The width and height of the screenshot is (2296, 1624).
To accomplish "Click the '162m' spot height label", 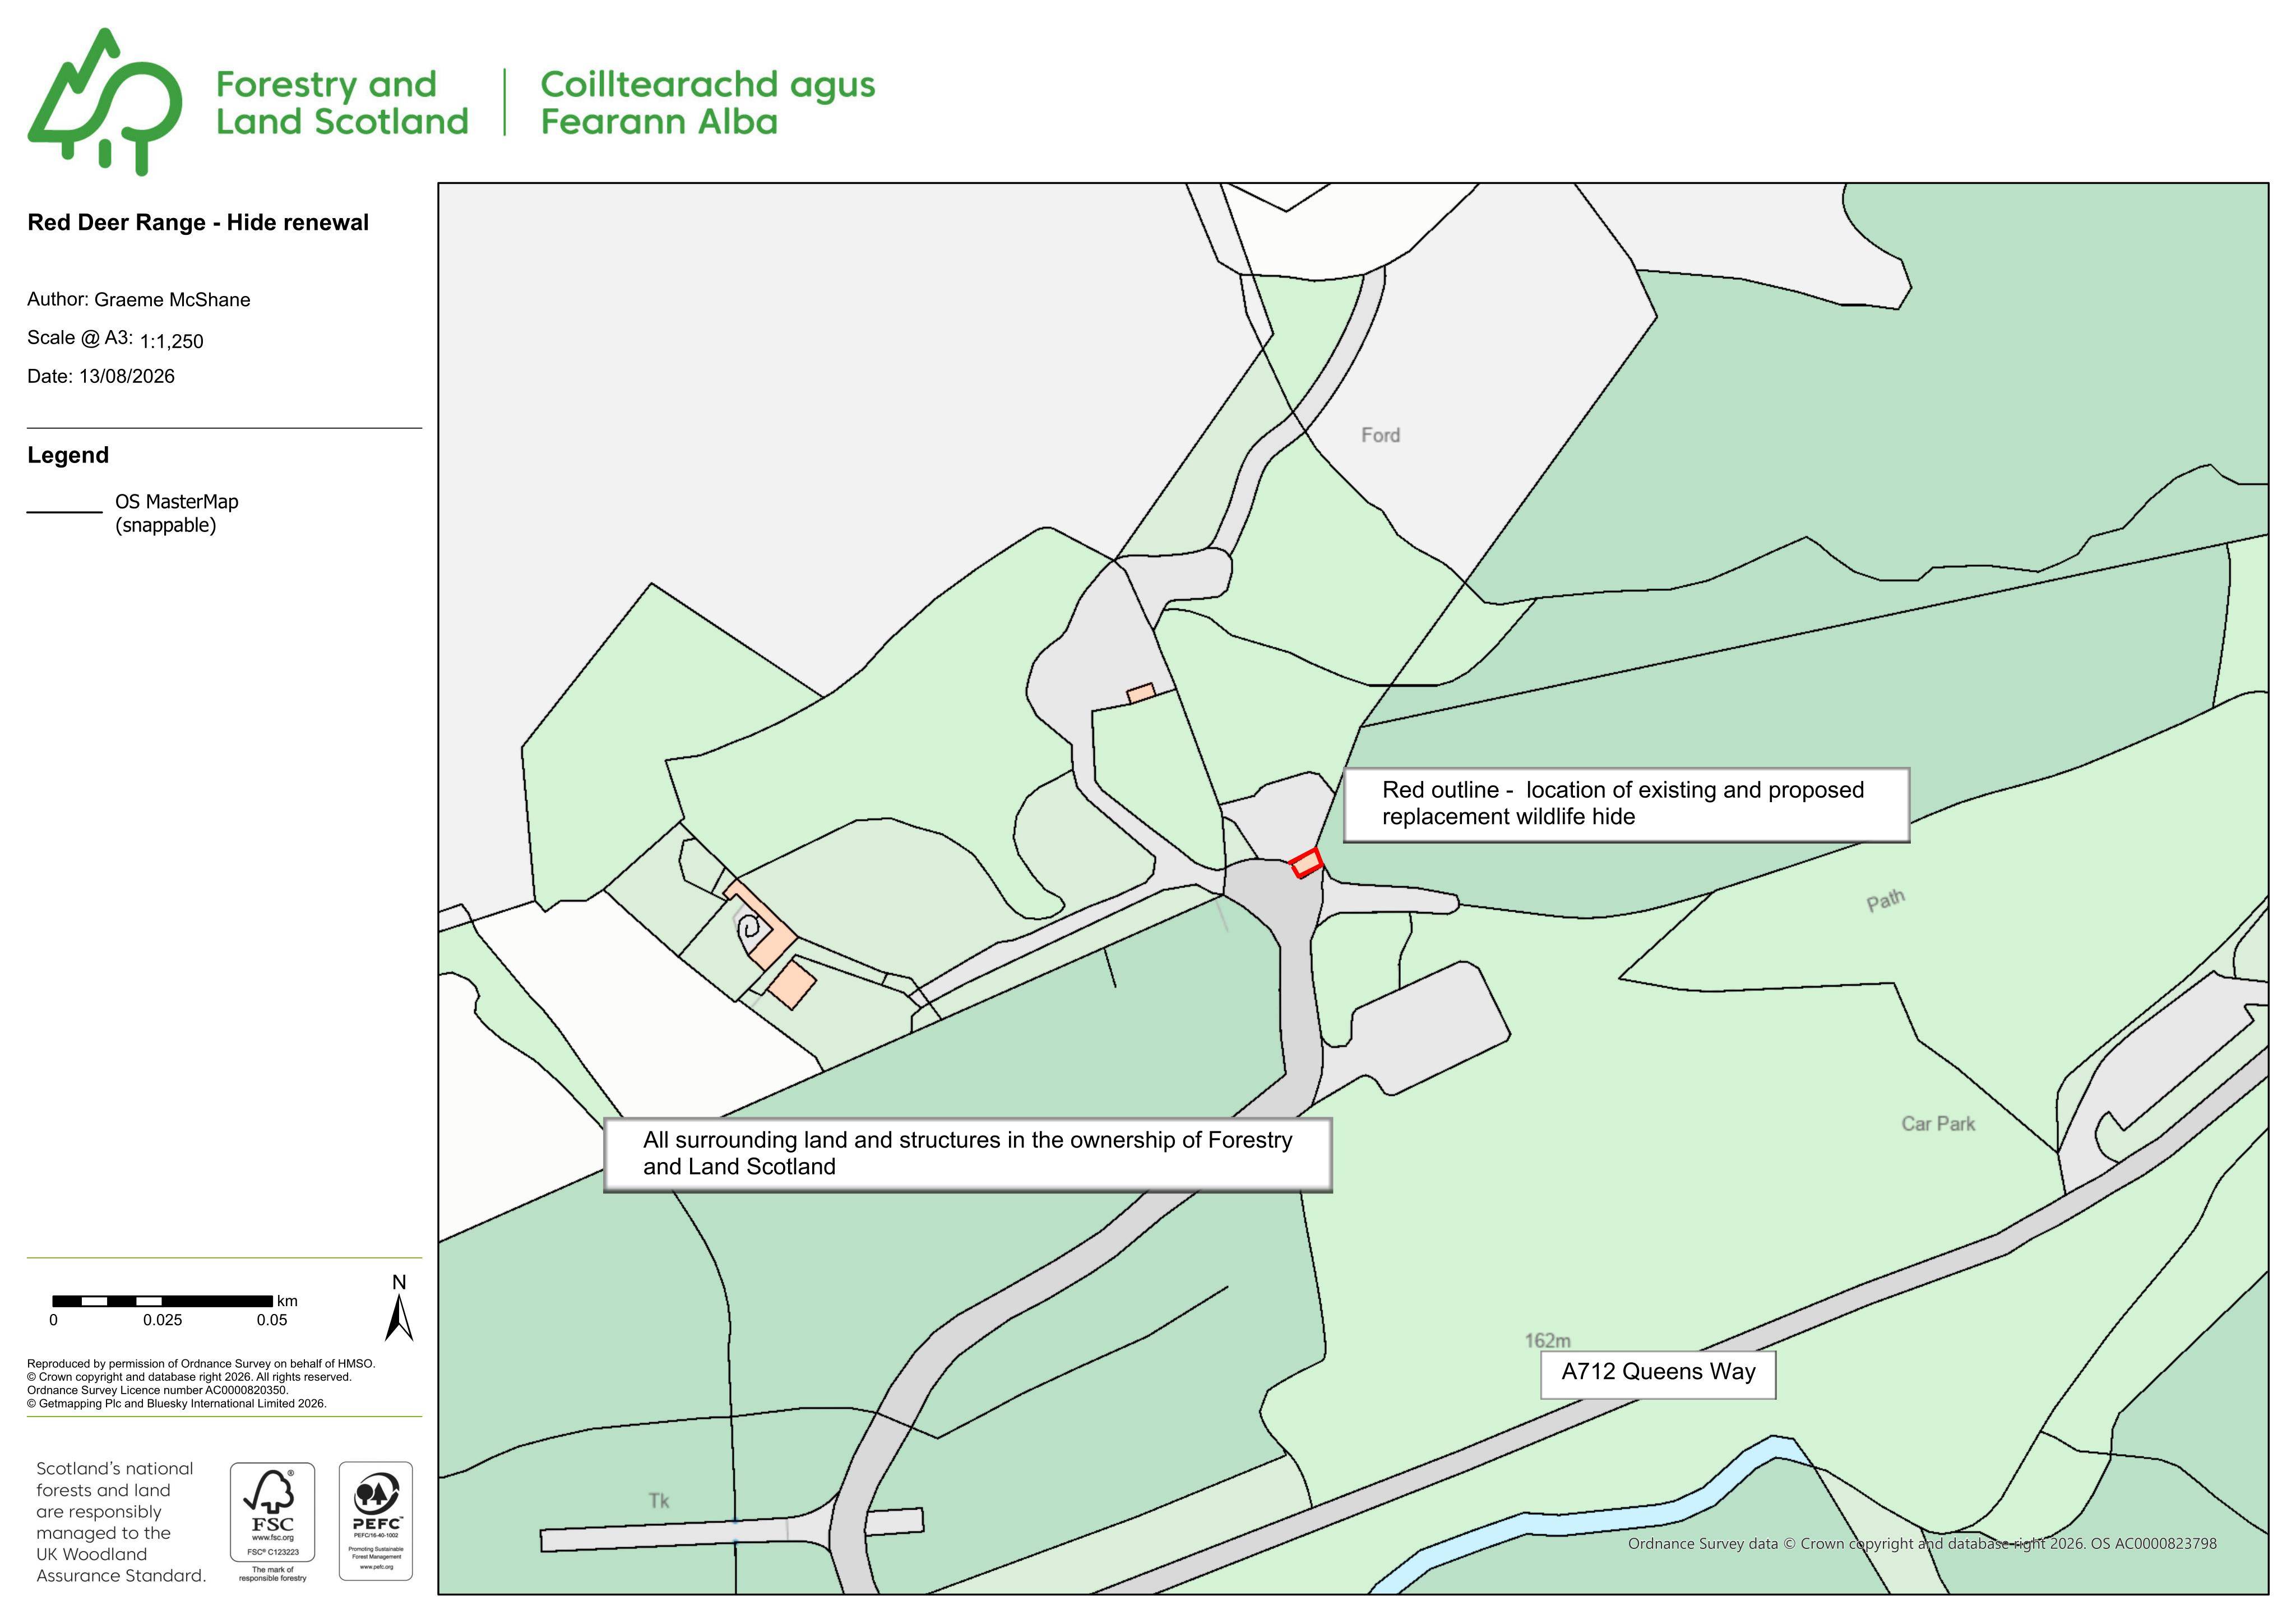I will click(x=1547, y=1340).
